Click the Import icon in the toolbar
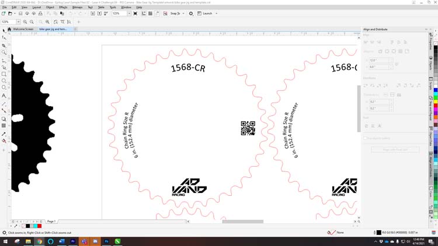The width and height of the screenshot is (438, 246). (93, 13)
